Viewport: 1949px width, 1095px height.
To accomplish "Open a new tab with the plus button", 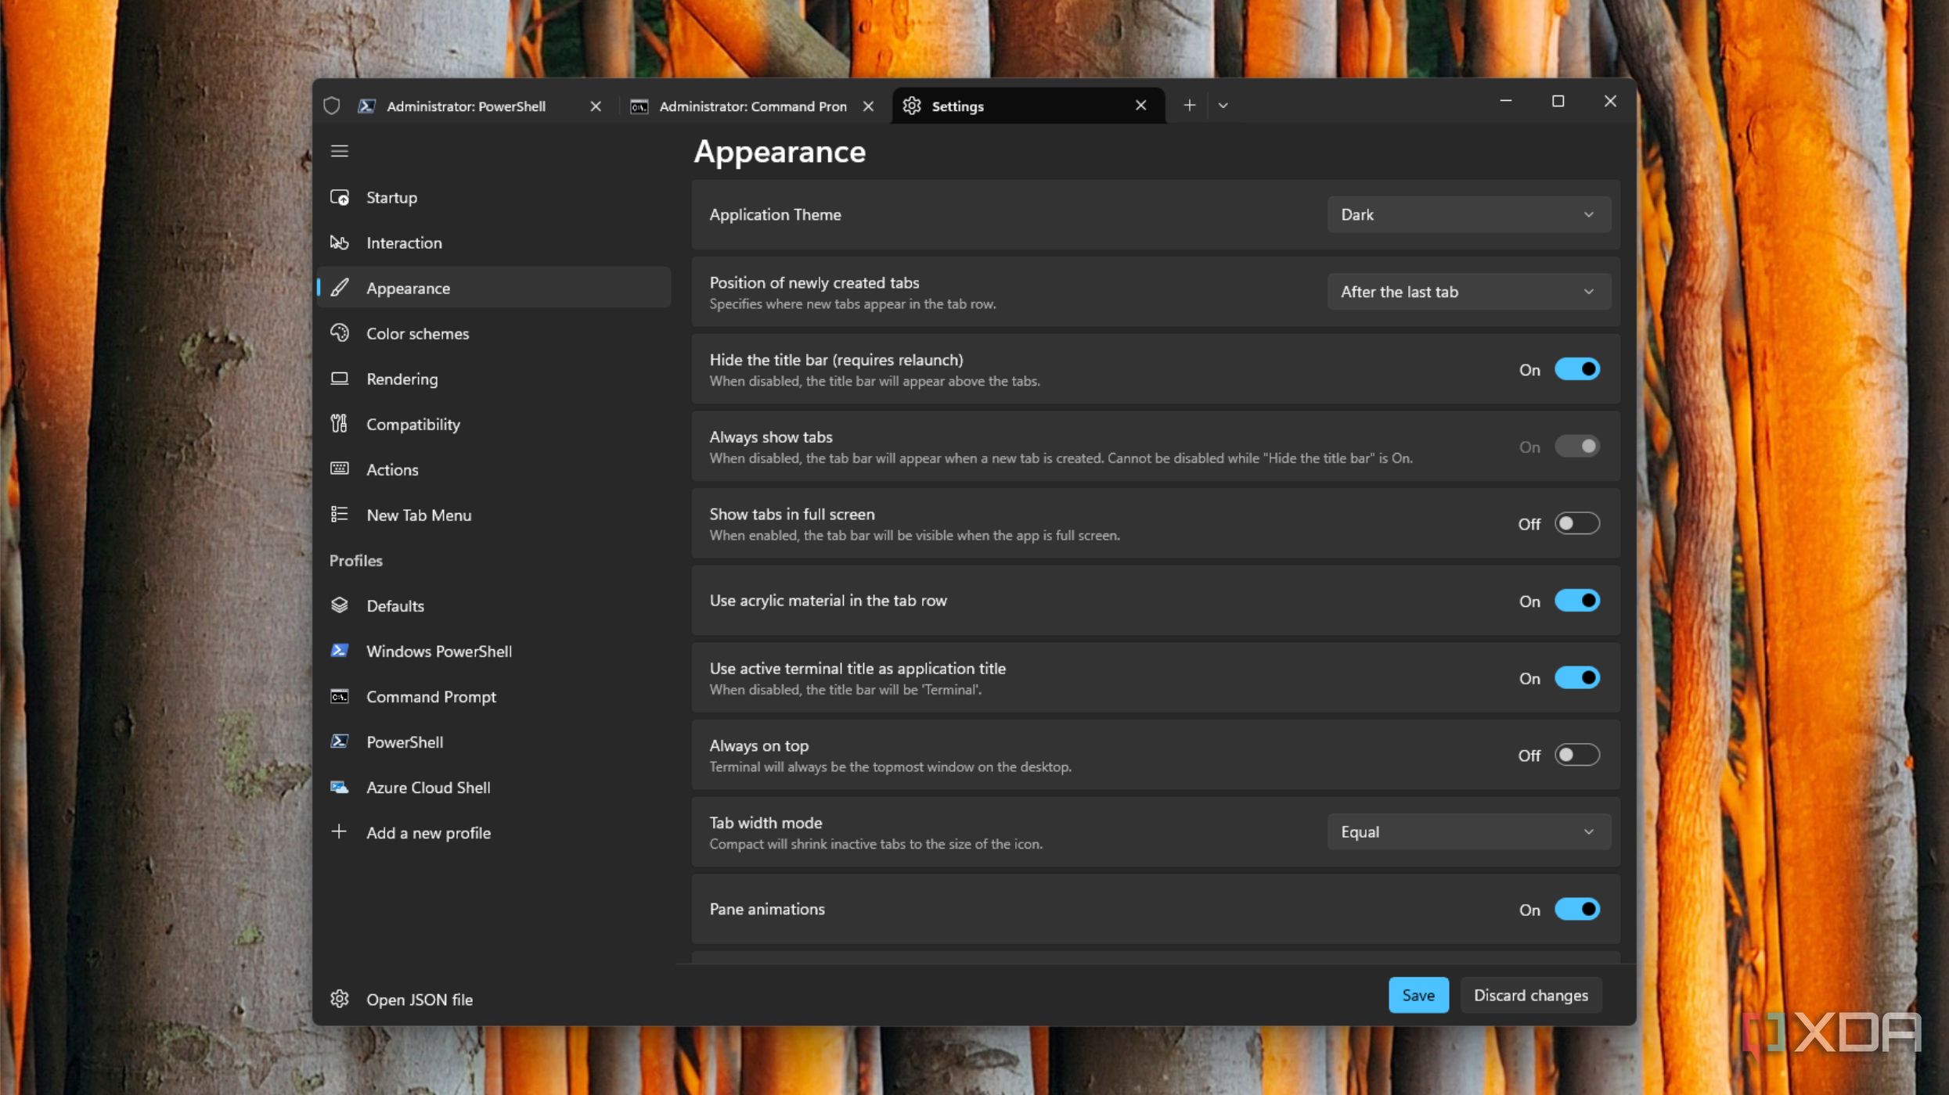I will 1189,106.
